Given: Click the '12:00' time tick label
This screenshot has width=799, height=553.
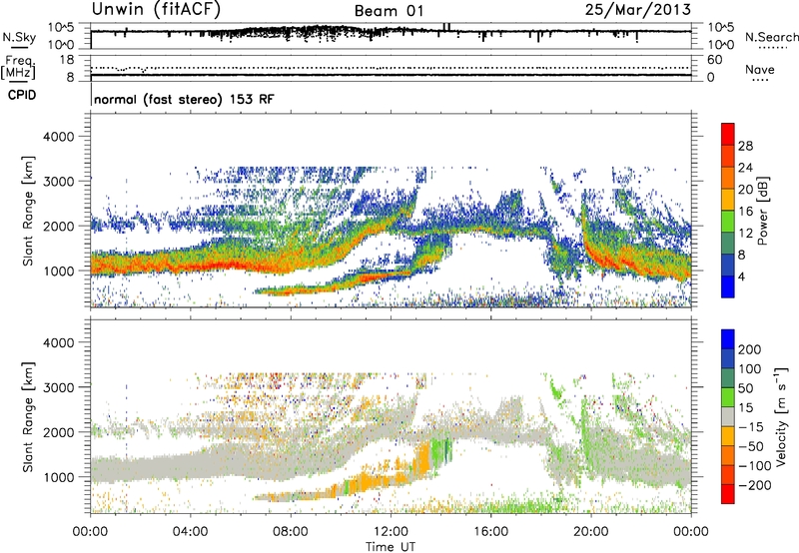Looking at the screenshot, I should pos(391,532).
